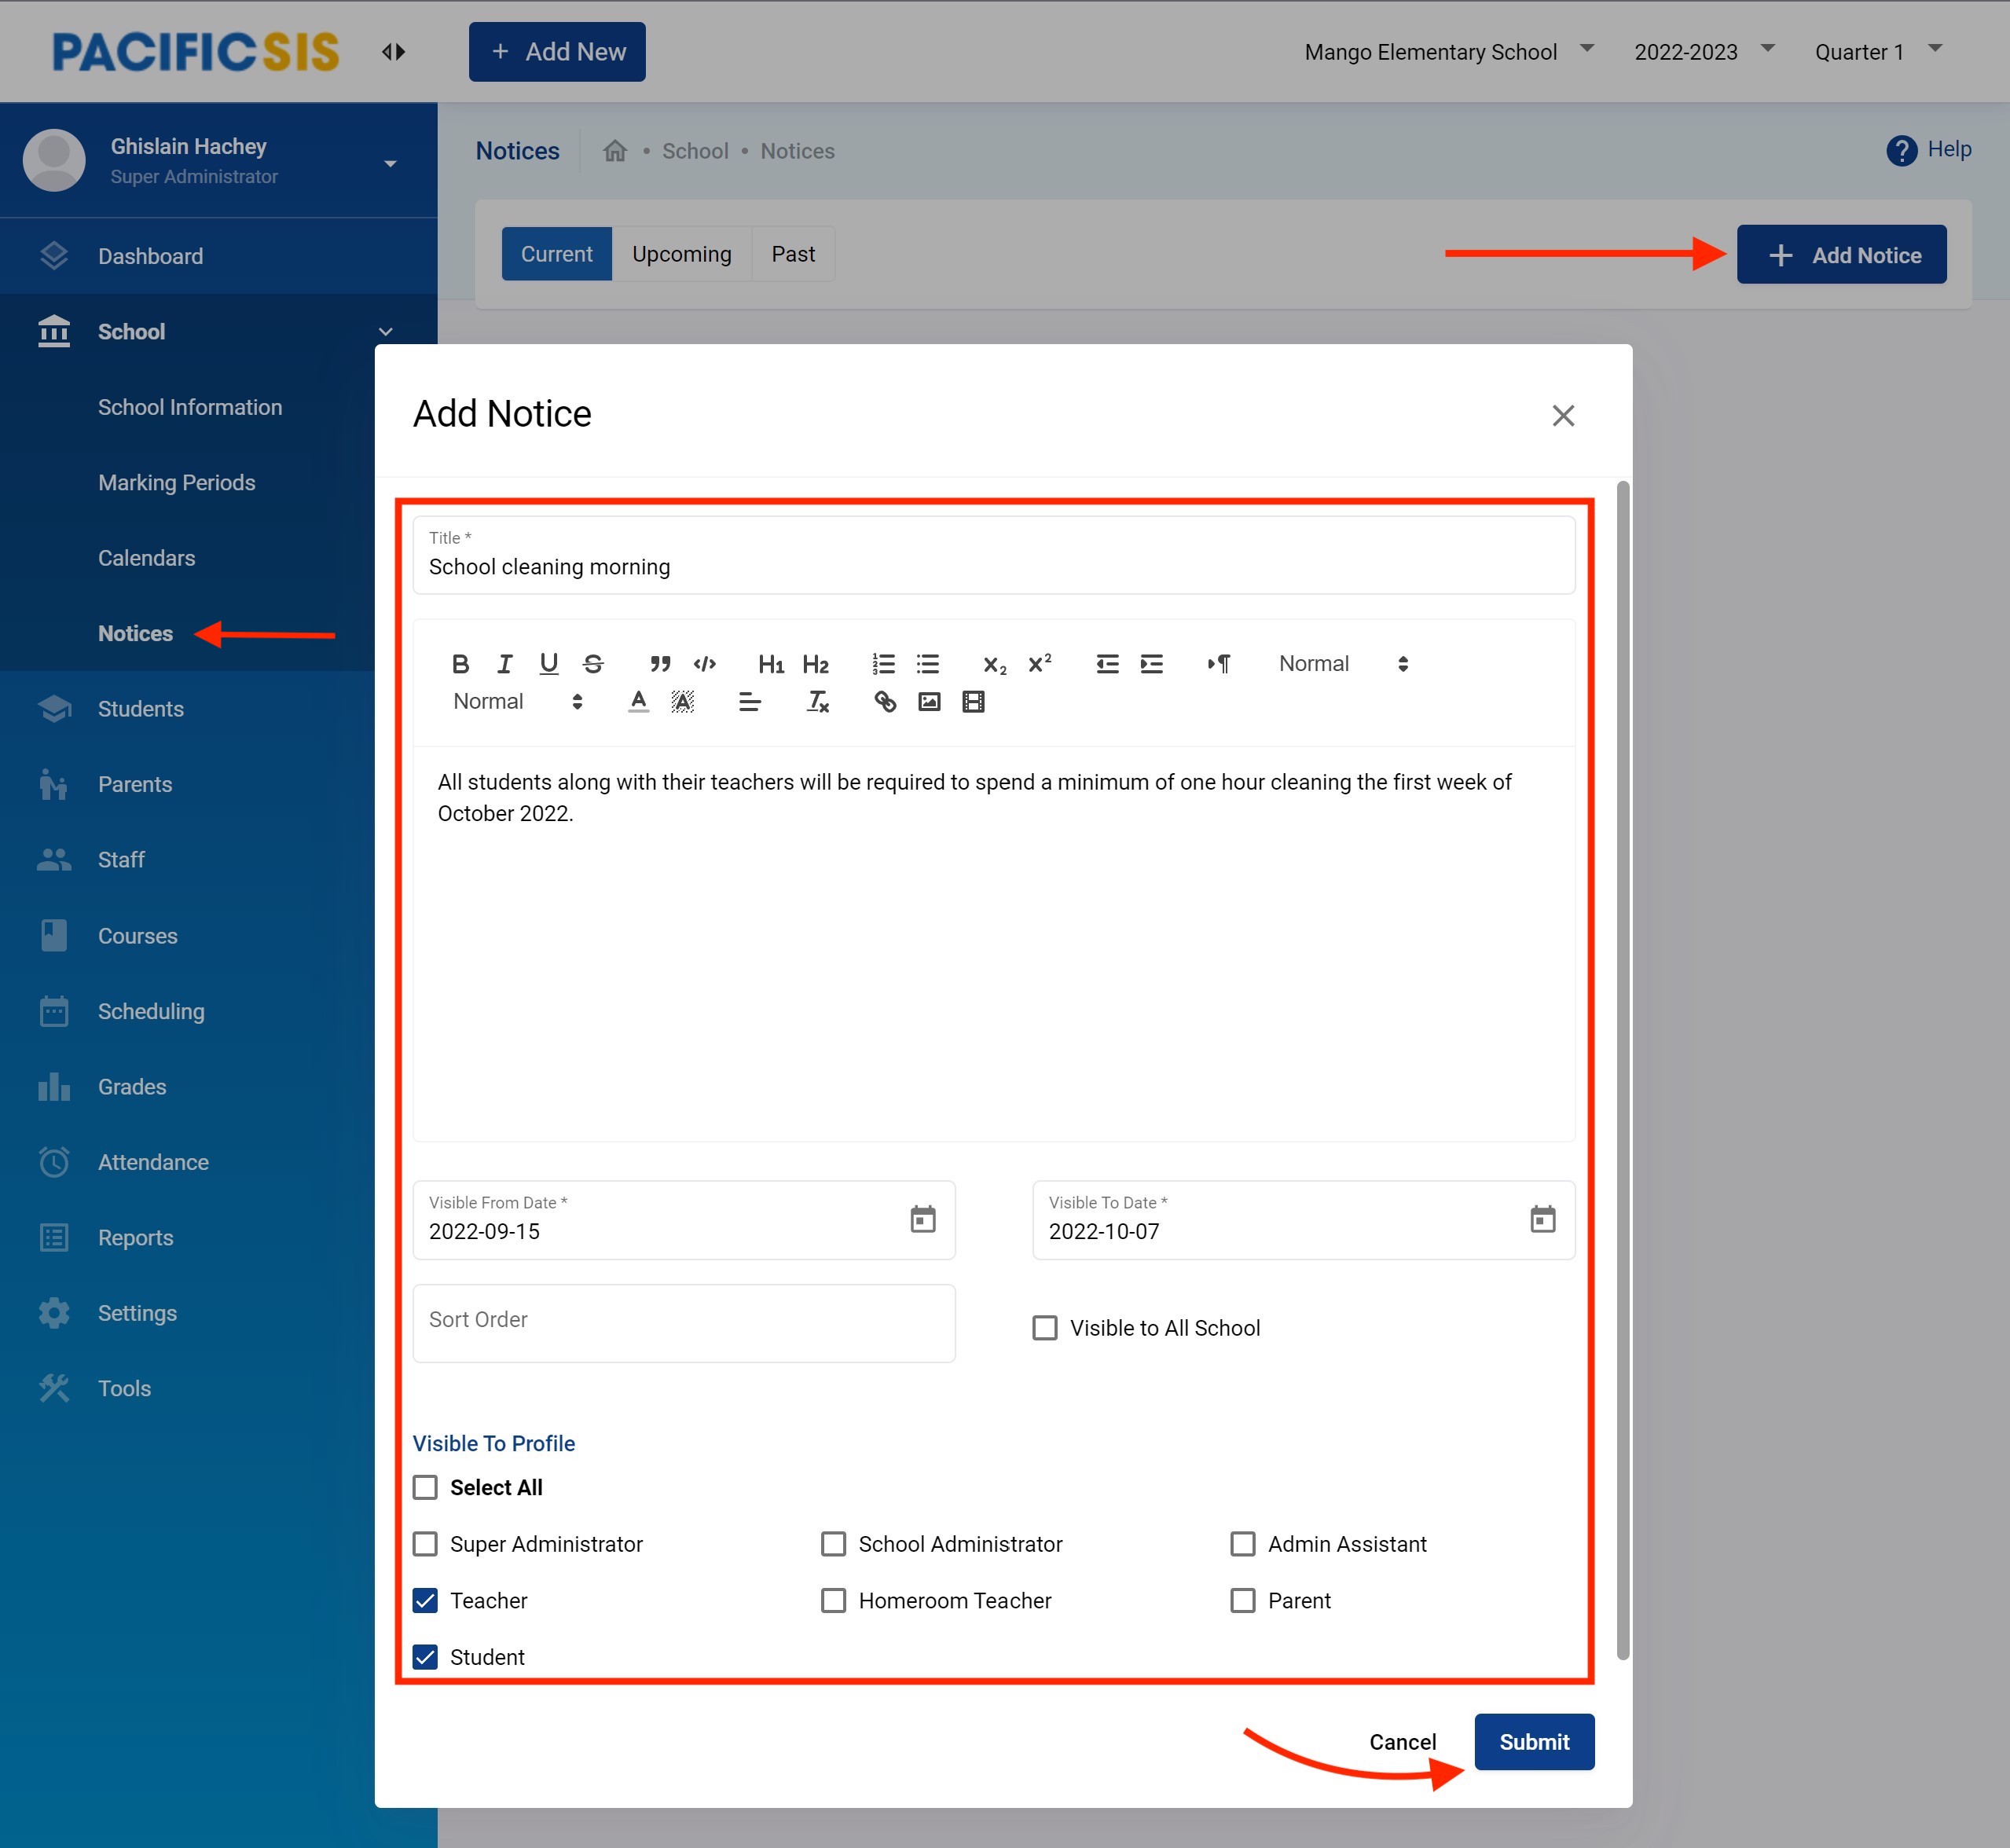Apply strikethrough formatting in editor
This screenshot has height=1848, width=2010.
[x=593, y=664]
